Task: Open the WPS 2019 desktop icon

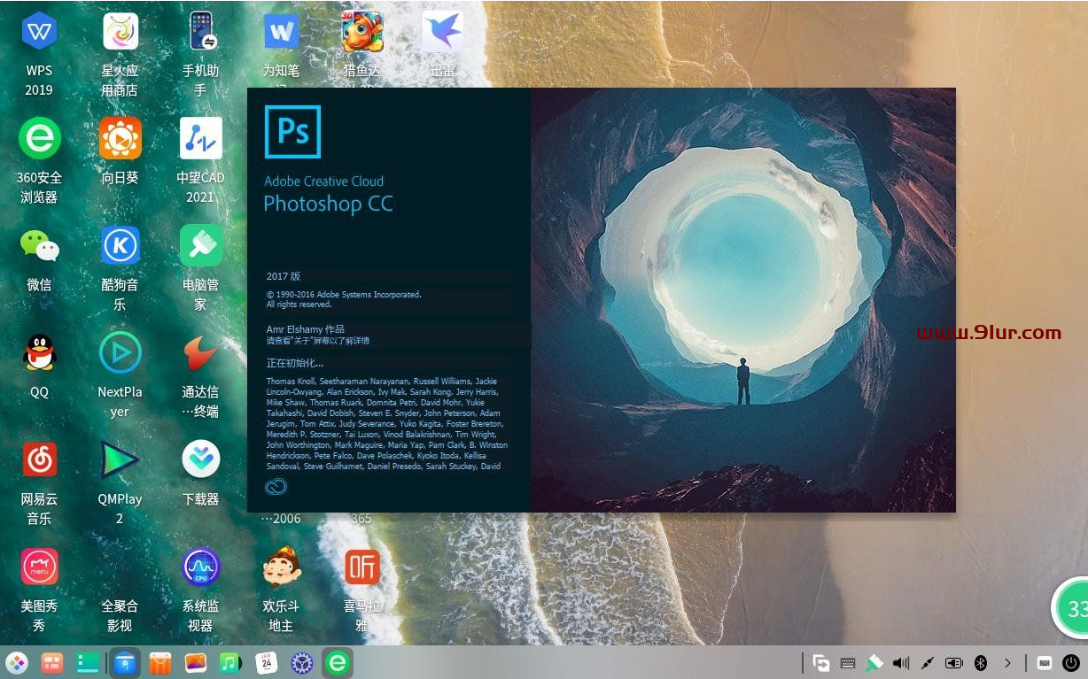Action: coord(39,33)
